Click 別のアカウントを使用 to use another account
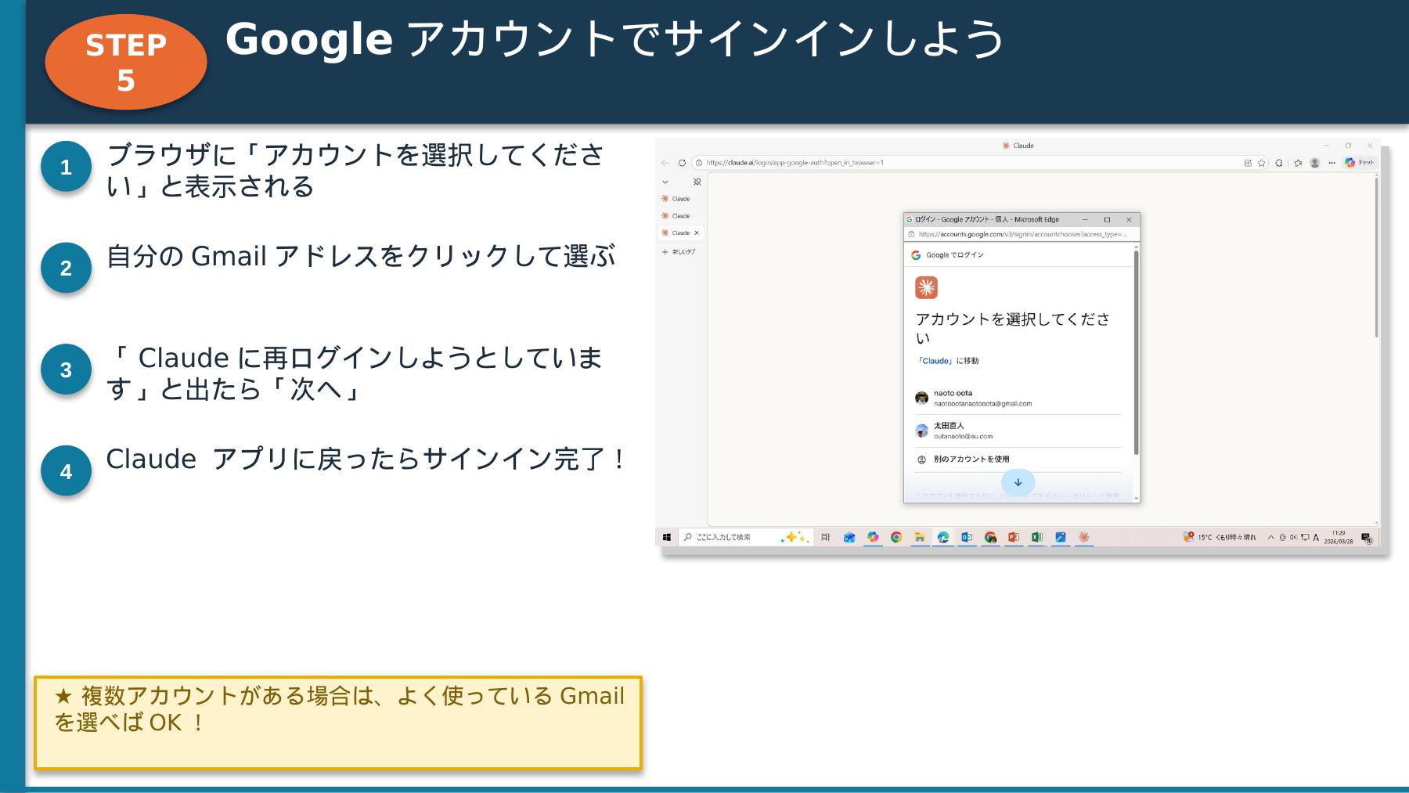 coord(971,460)
